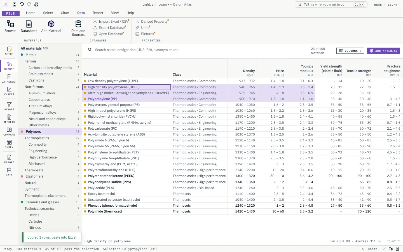The image size is (403, 252).
Task: Open Data and Sources
Action: coord(78,28)
